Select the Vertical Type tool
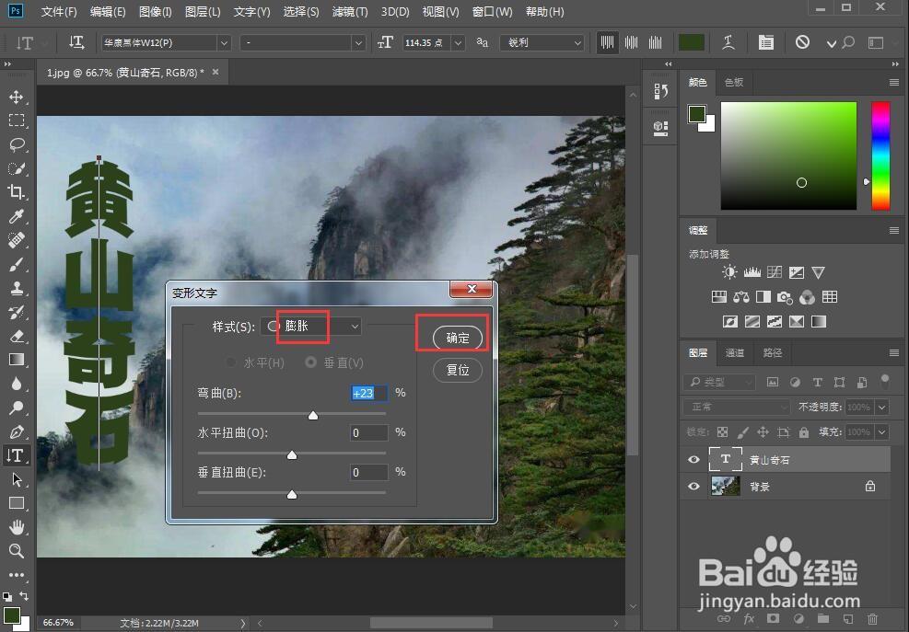The height and width of the screenshot is (632, 909). click(x=17, y=455)
